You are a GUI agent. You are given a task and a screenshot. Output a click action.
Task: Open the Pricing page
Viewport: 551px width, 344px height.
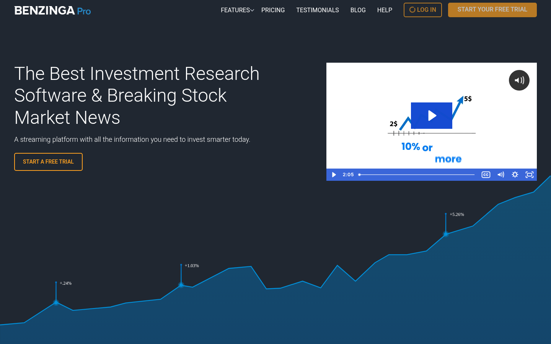pos(273,10)
